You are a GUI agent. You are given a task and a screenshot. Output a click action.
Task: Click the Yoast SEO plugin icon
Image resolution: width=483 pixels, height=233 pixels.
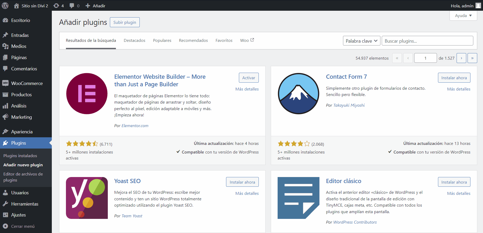coord(87,198)
